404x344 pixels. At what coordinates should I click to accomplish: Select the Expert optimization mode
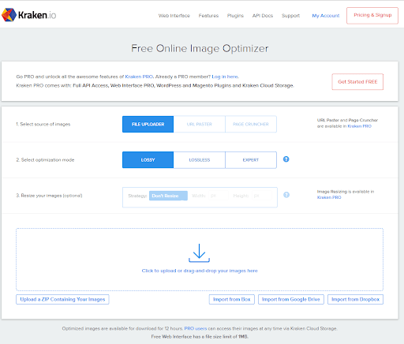coord(251,160)
